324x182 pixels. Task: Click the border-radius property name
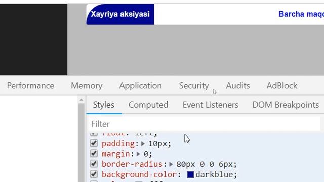pos(132,164)
